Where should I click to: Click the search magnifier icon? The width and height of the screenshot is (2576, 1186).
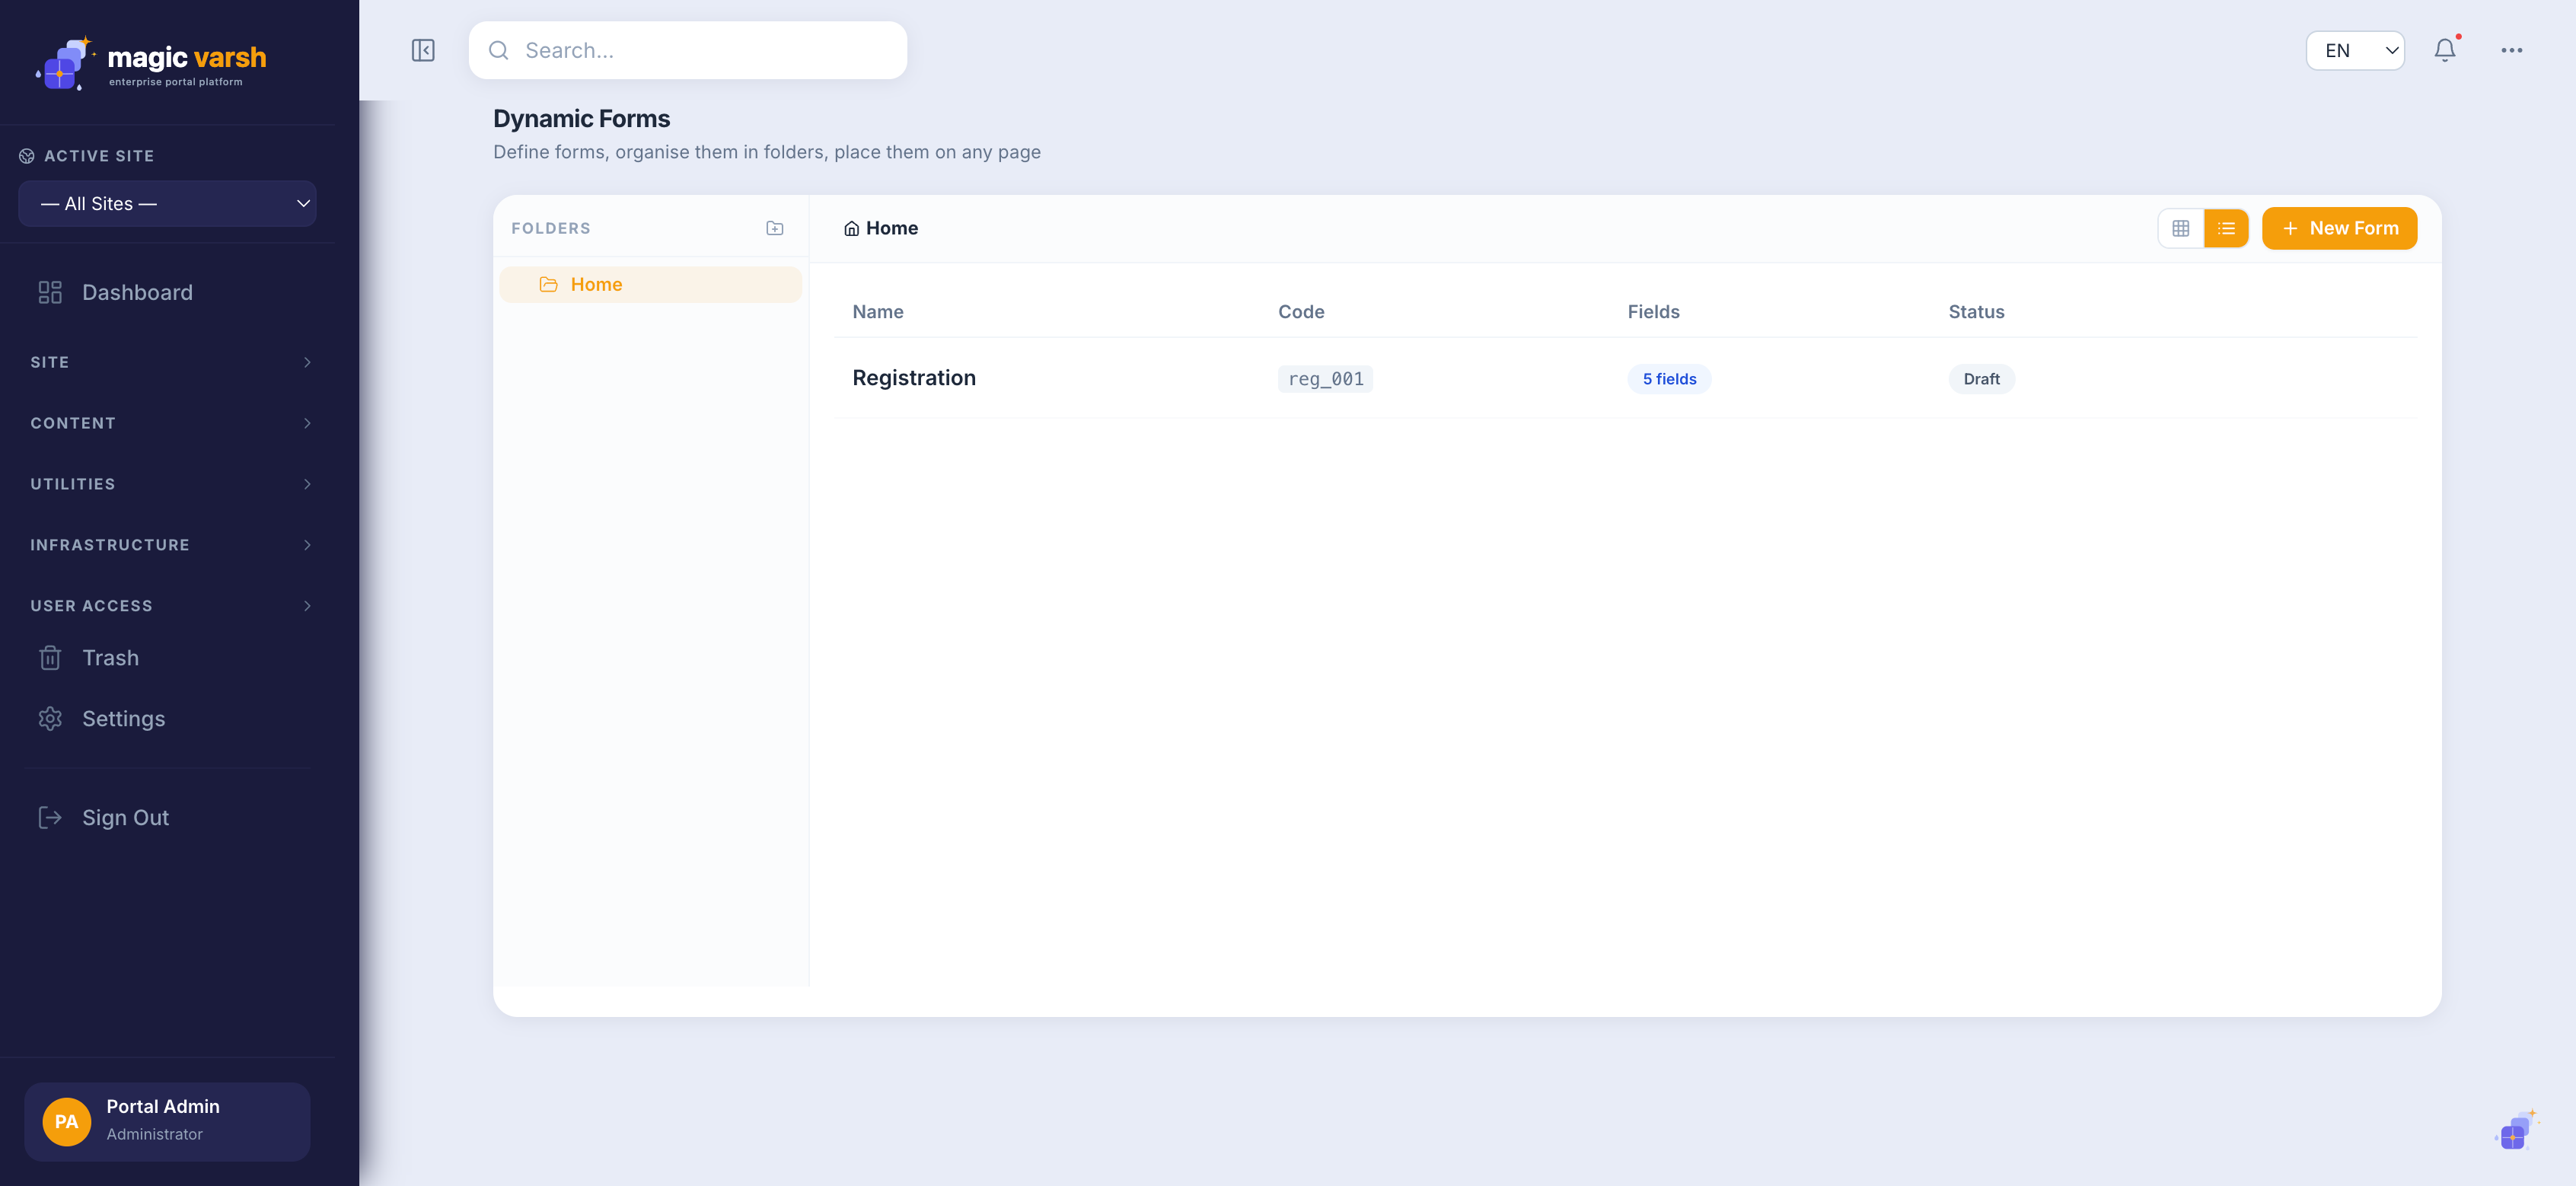[498, 50]
